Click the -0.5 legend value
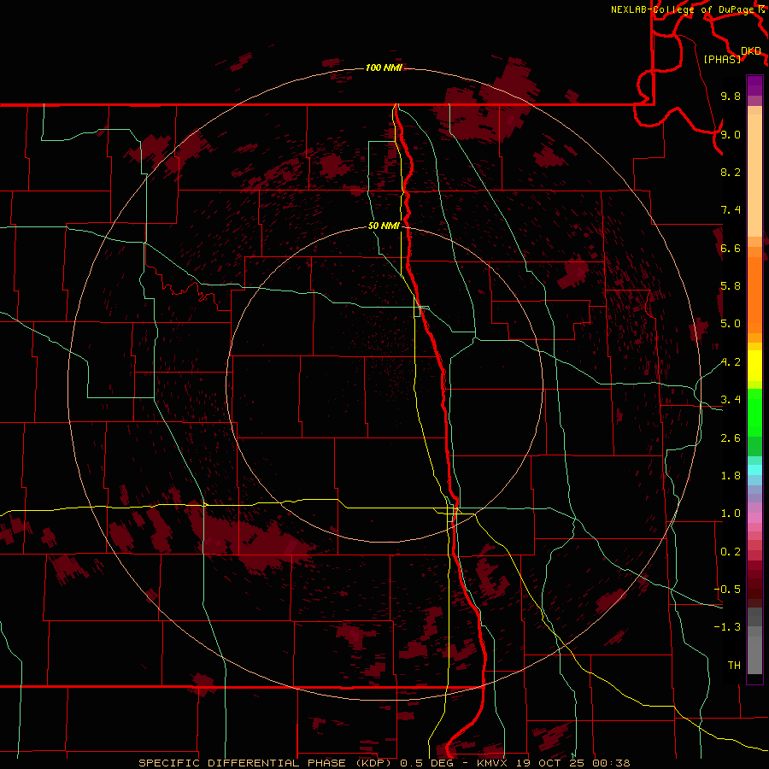Viewport: 769px width, 769px height. [728, 590]
